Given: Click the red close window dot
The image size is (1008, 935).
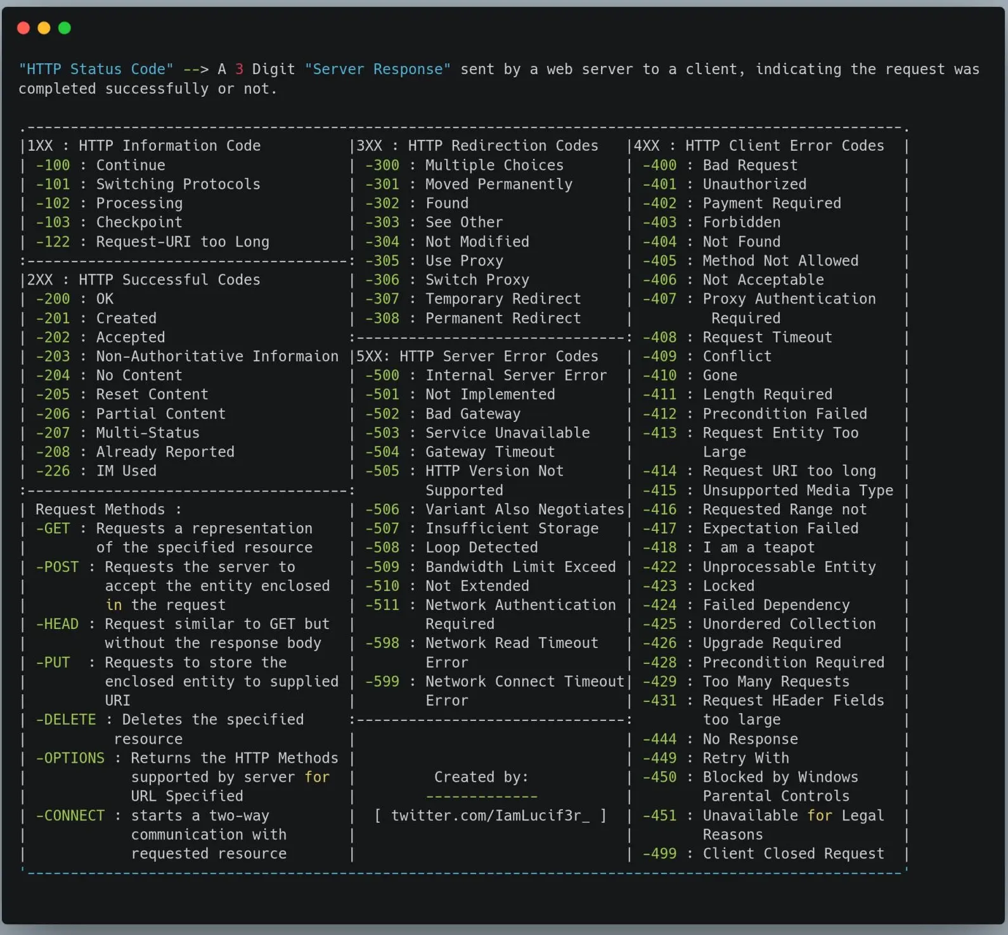Looking at the screenshot, I should (x=23, y=28).
